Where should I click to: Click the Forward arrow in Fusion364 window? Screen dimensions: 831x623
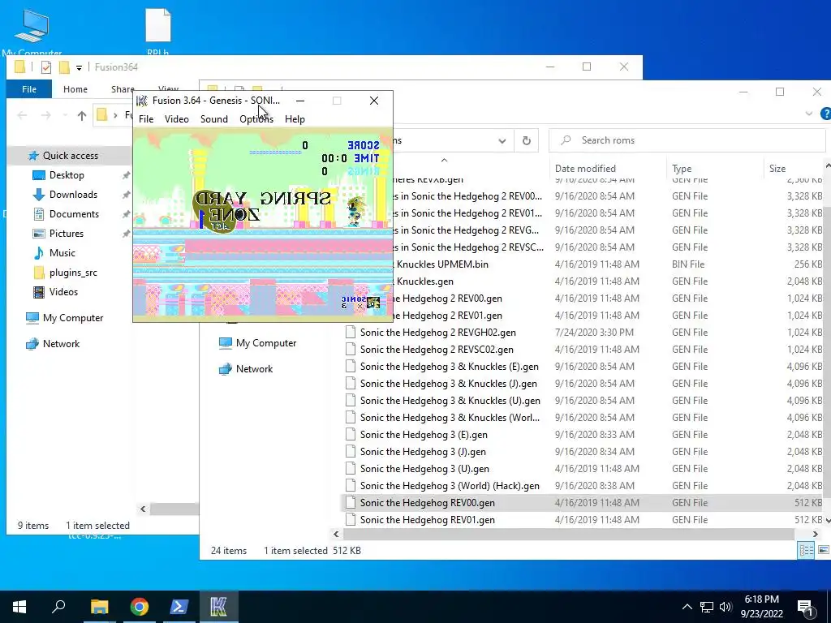45,115
